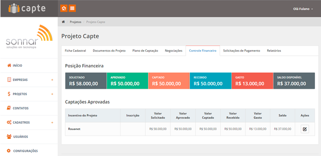Switch to Documentos do Projeto tab
Viewport: 321px width, 156px height.
pos(109,51)
